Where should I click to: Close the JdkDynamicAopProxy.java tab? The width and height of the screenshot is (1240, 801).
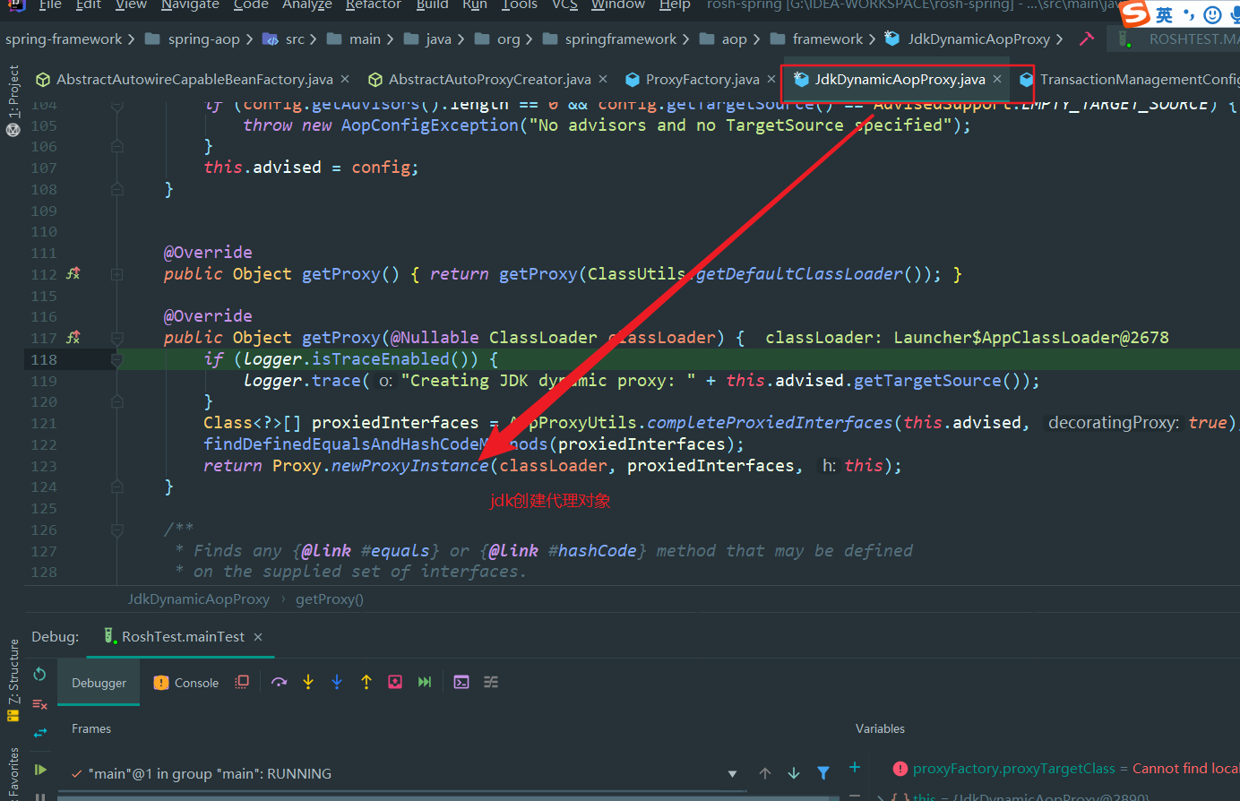pos(997,79)
